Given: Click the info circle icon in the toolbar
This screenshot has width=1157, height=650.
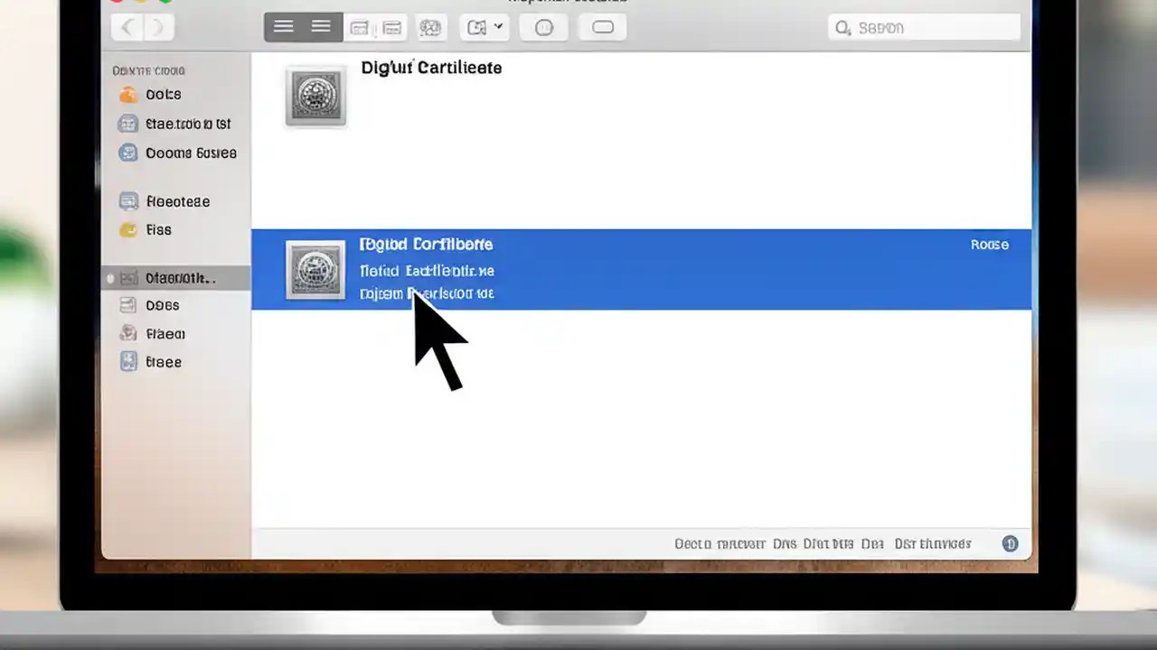Looking at the screenshot, I should tap(543, 27).
